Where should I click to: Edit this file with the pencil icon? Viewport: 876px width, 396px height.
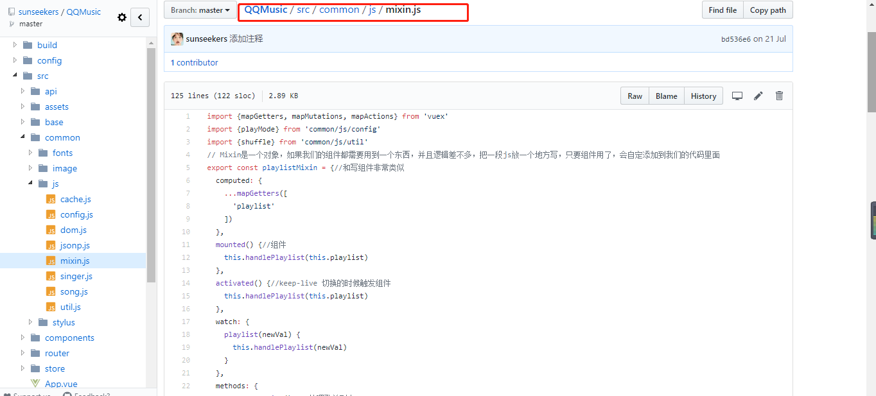pyautogui.click(x=758, y=96)
